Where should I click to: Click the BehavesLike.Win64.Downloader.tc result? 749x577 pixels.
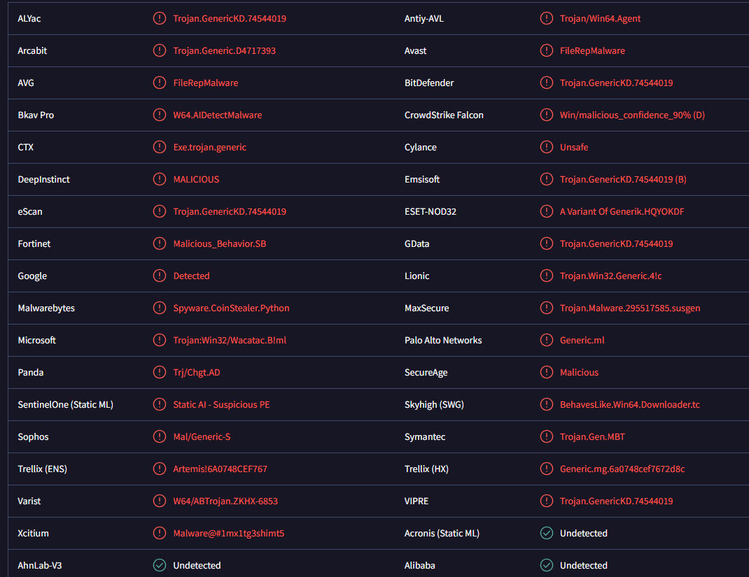tap(630, 405)
